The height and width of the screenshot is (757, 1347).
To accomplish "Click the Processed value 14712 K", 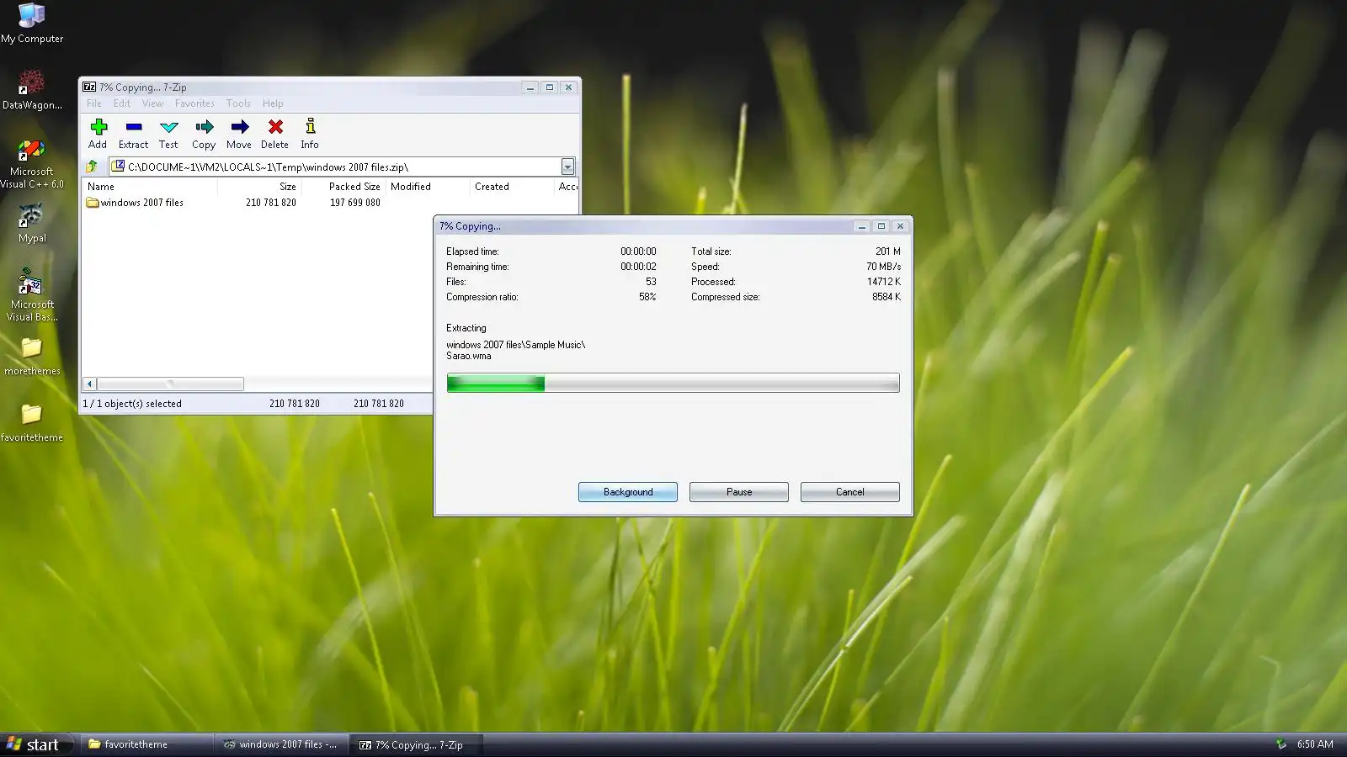I will (884, 282).
